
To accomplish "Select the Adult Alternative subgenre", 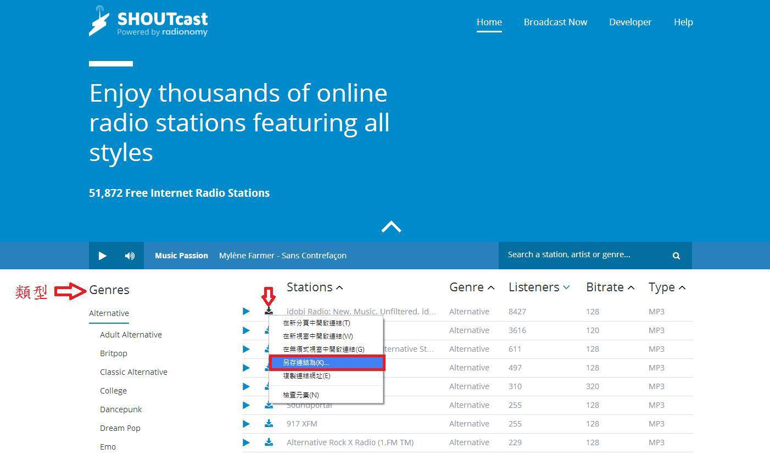I will (131, 335).
